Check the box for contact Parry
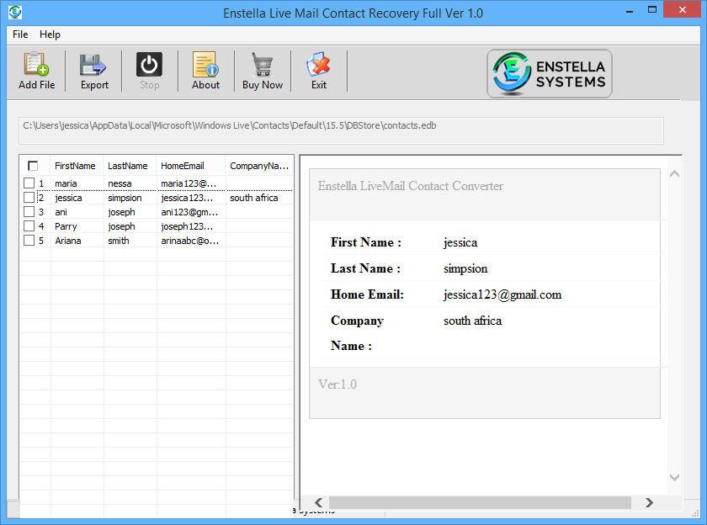This screenshot has height=525, width=707. point(29,226)
